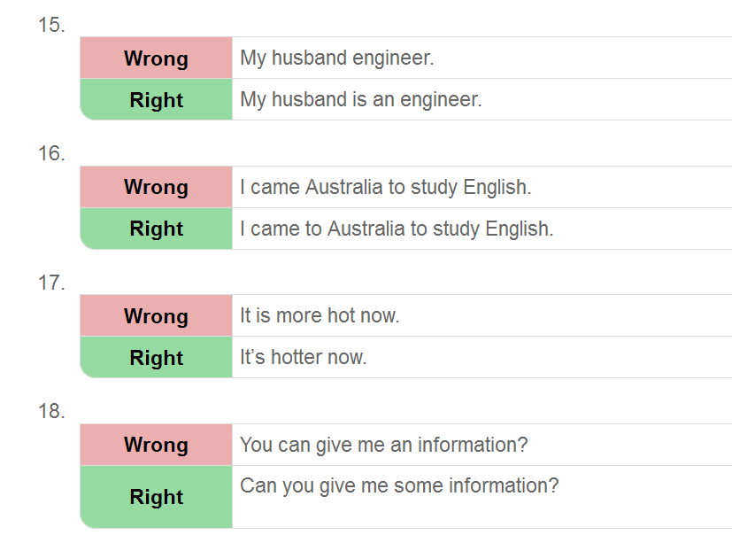The image size is (732, 543).
Task: Click the Wrong label in item 18
Action: pos(156,445)
